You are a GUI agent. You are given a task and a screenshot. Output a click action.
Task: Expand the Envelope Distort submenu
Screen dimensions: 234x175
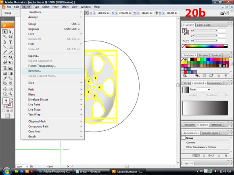pos(52,99)
